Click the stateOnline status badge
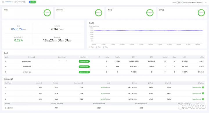Viewport: 209px width, 113px height. pyautogui.click(x=33, y=2)
